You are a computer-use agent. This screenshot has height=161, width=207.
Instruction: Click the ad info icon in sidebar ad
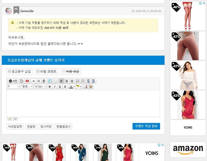pos(200,3)
